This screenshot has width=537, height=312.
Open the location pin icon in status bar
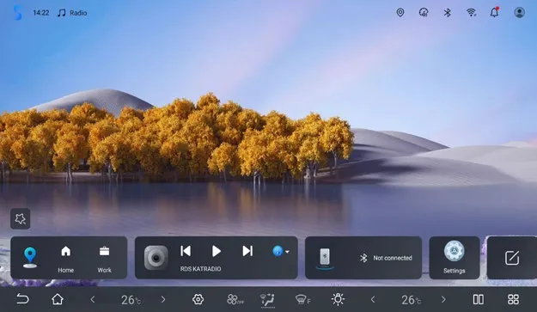click(400, 13)
